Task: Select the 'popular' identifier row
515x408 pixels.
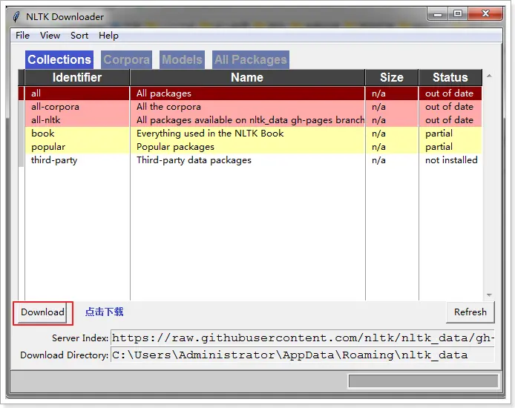Action: click(x=77, y=147)
